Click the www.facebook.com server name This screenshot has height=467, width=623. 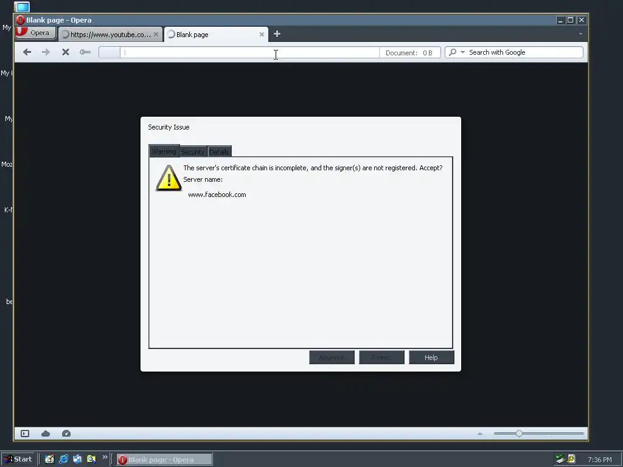click(217, 195)
